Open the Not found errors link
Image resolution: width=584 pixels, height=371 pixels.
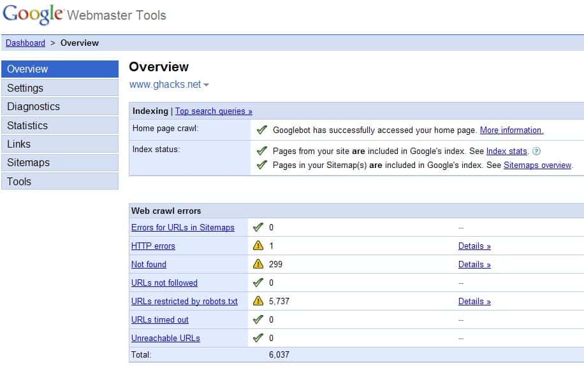[x=149, y=264]
